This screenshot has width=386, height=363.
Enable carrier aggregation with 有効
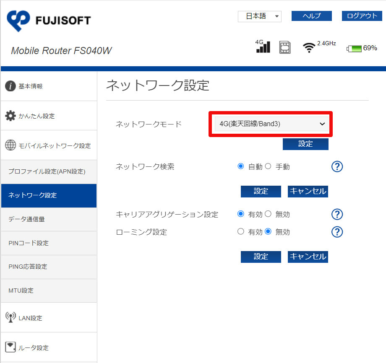tap(241, 214)
